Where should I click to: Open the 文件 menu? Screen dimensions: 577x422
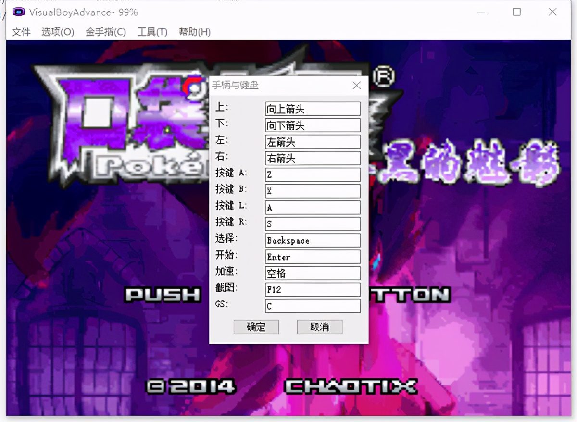click(x=21, y=32)
